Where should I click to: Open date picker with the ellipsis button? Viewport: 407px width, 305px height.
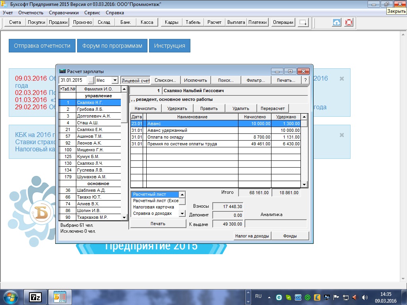click(91, 80)
